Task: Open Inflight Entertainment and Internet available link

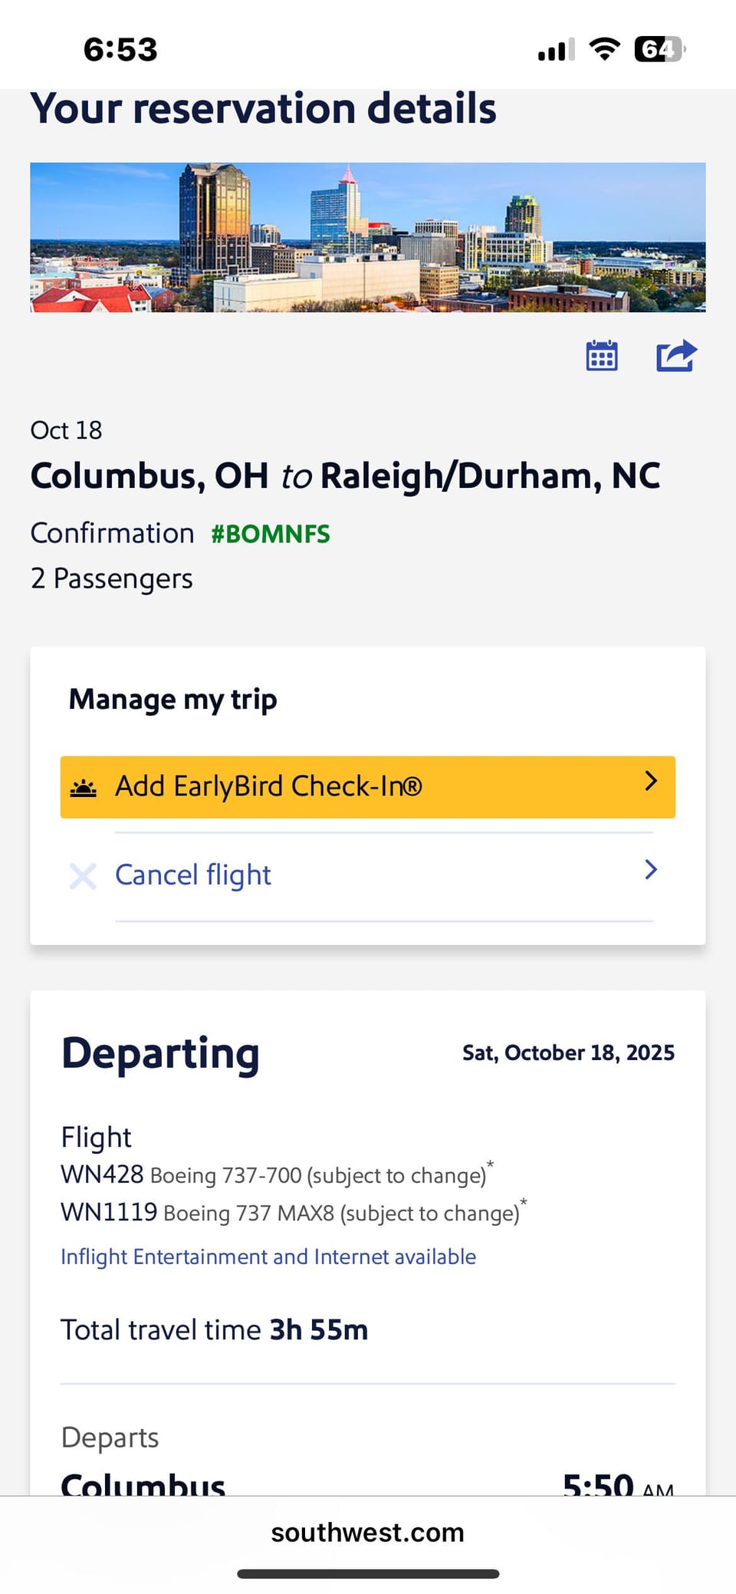Action: (268, 1256)
